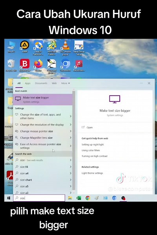157x235 pixels.
Task: Open File Explorer from taskbar
Action: click(x=70, y=198)
